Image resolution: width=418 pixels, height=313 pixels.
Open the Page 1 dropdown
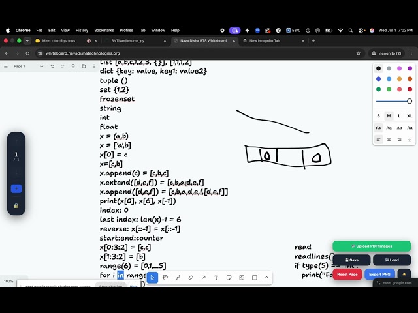pos(28,66)
